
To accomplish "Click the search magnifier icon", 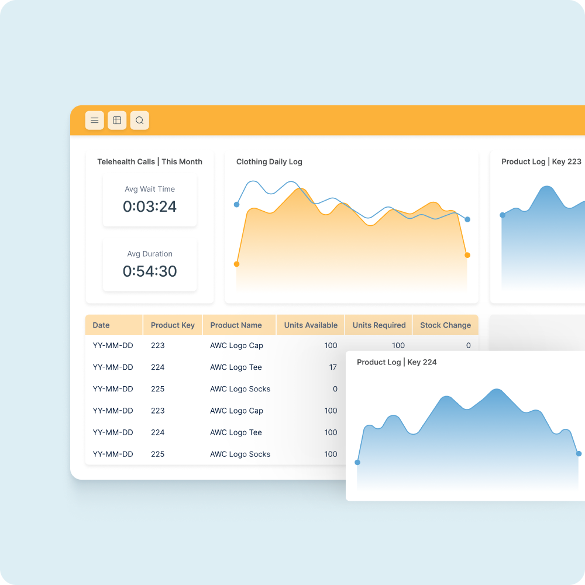I will pos(140,120).
